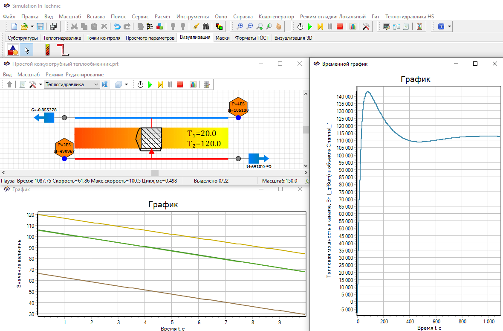The height and width of the screenshot is (331, 503).
Task: Switch to the Точки контроля tab
Action: point(103,38)
